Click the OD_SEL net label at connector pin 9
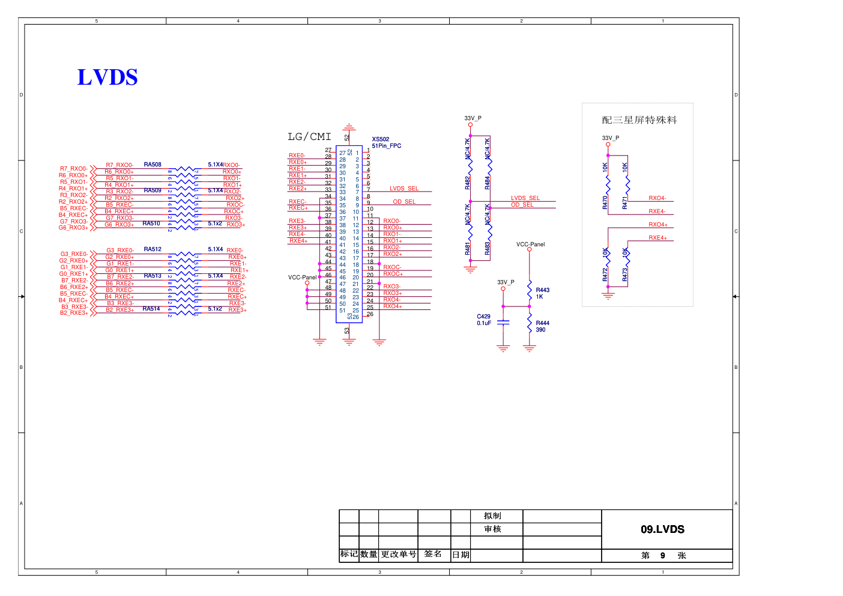Viewport: 843px width, 596px height. tap(404, 202)
